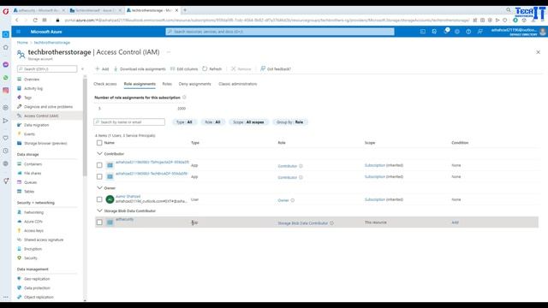Tick checkbox for first Contributor app row
The width and height of the screenshot is (548, 308).
click(x=99, y=165)
